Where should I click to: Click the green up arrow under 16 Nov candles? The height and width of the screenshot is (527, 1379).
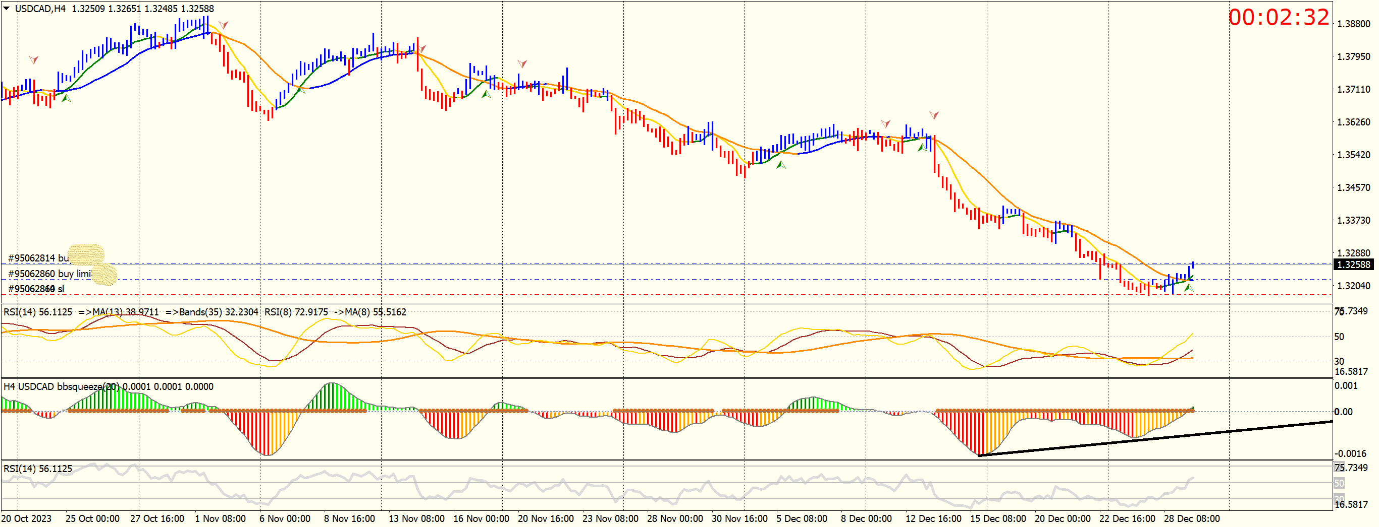(486, 94)
